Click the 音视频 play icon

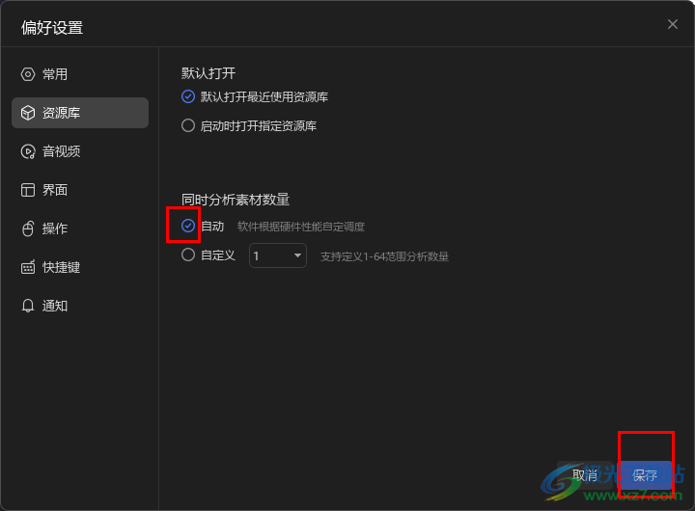tap(28, 151)
